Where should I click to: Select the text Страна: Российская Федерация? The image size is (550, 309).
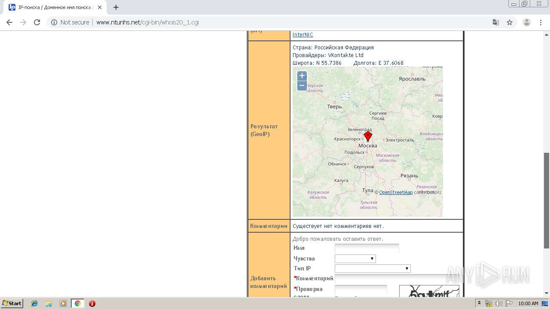(333, 48)
